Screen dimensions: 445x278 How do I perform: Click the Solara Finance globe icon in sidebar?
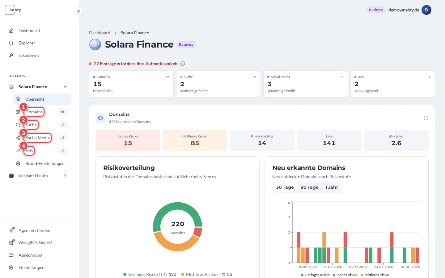coord(11,87)
